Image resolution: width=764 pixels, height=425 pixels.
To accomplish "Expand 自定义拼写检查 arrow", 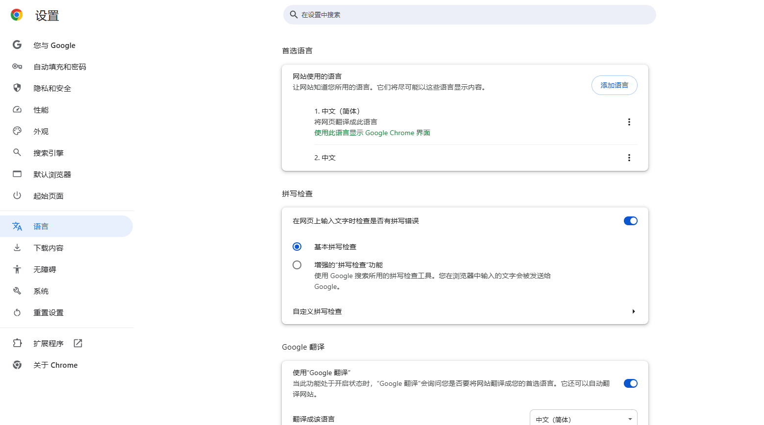I will tap(633, 311).
